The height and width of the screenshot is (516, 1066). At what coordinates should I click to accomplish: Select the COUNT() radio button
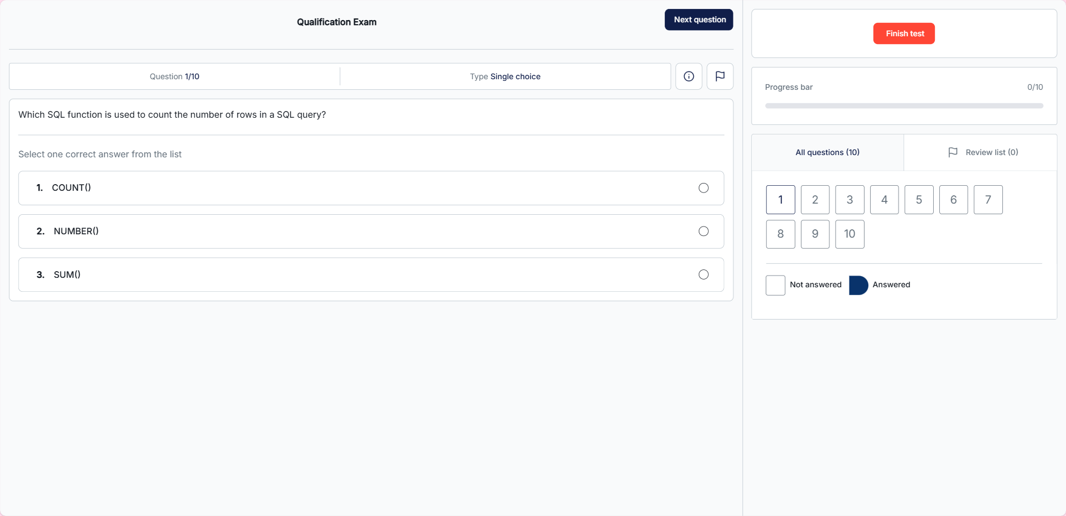click(x=703, y=188)
